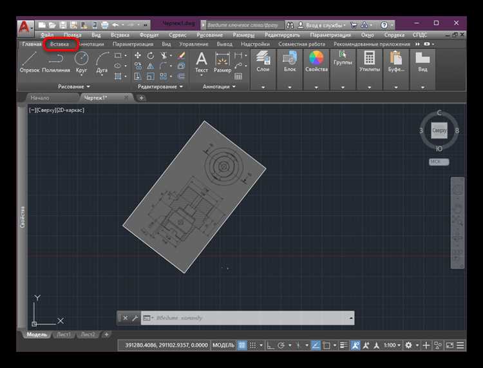Insert a table with the Table icon

[238, 76]
